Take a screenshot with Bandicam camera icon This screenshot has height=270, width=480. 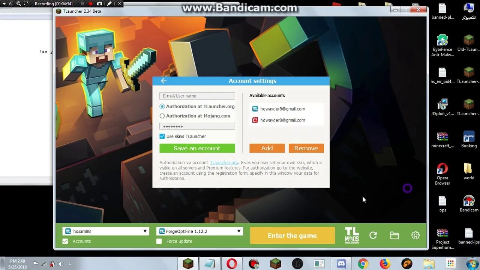tap(99, 4)
